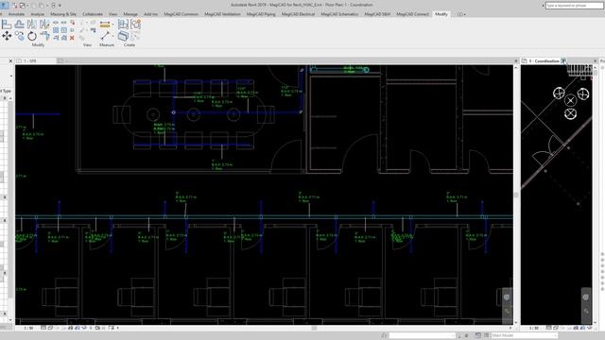
Task: Switch to the 1 - Coordination view tab
Action: (x=544, y=60)
